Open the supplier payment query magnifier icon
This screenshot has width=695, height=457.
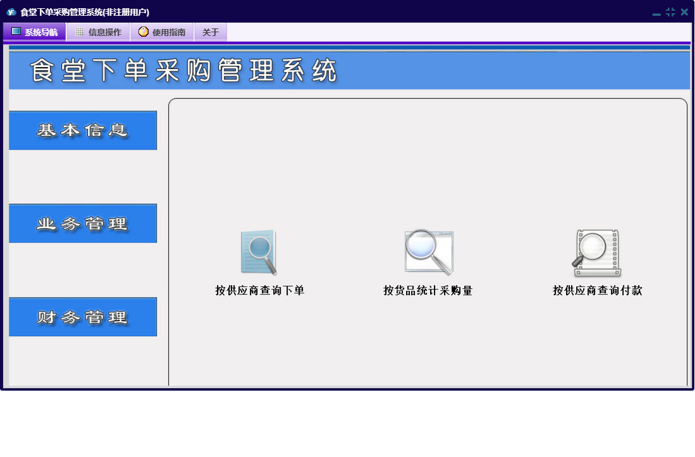597,253
